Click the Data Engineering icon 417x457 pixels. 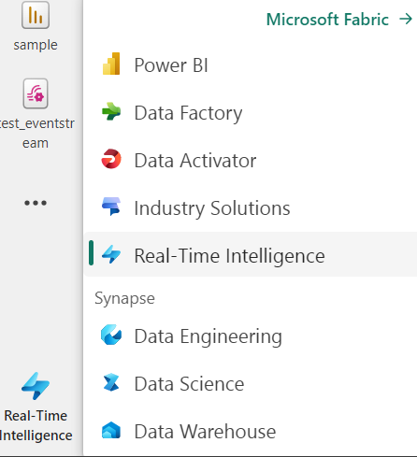[111, 335]
